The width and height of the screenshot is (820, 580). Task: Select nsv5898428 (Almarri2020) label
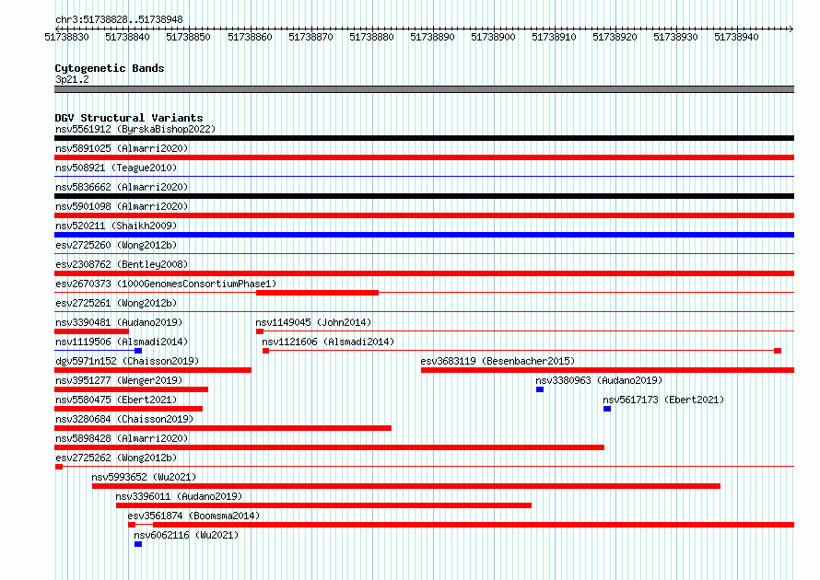coord(122,438)
